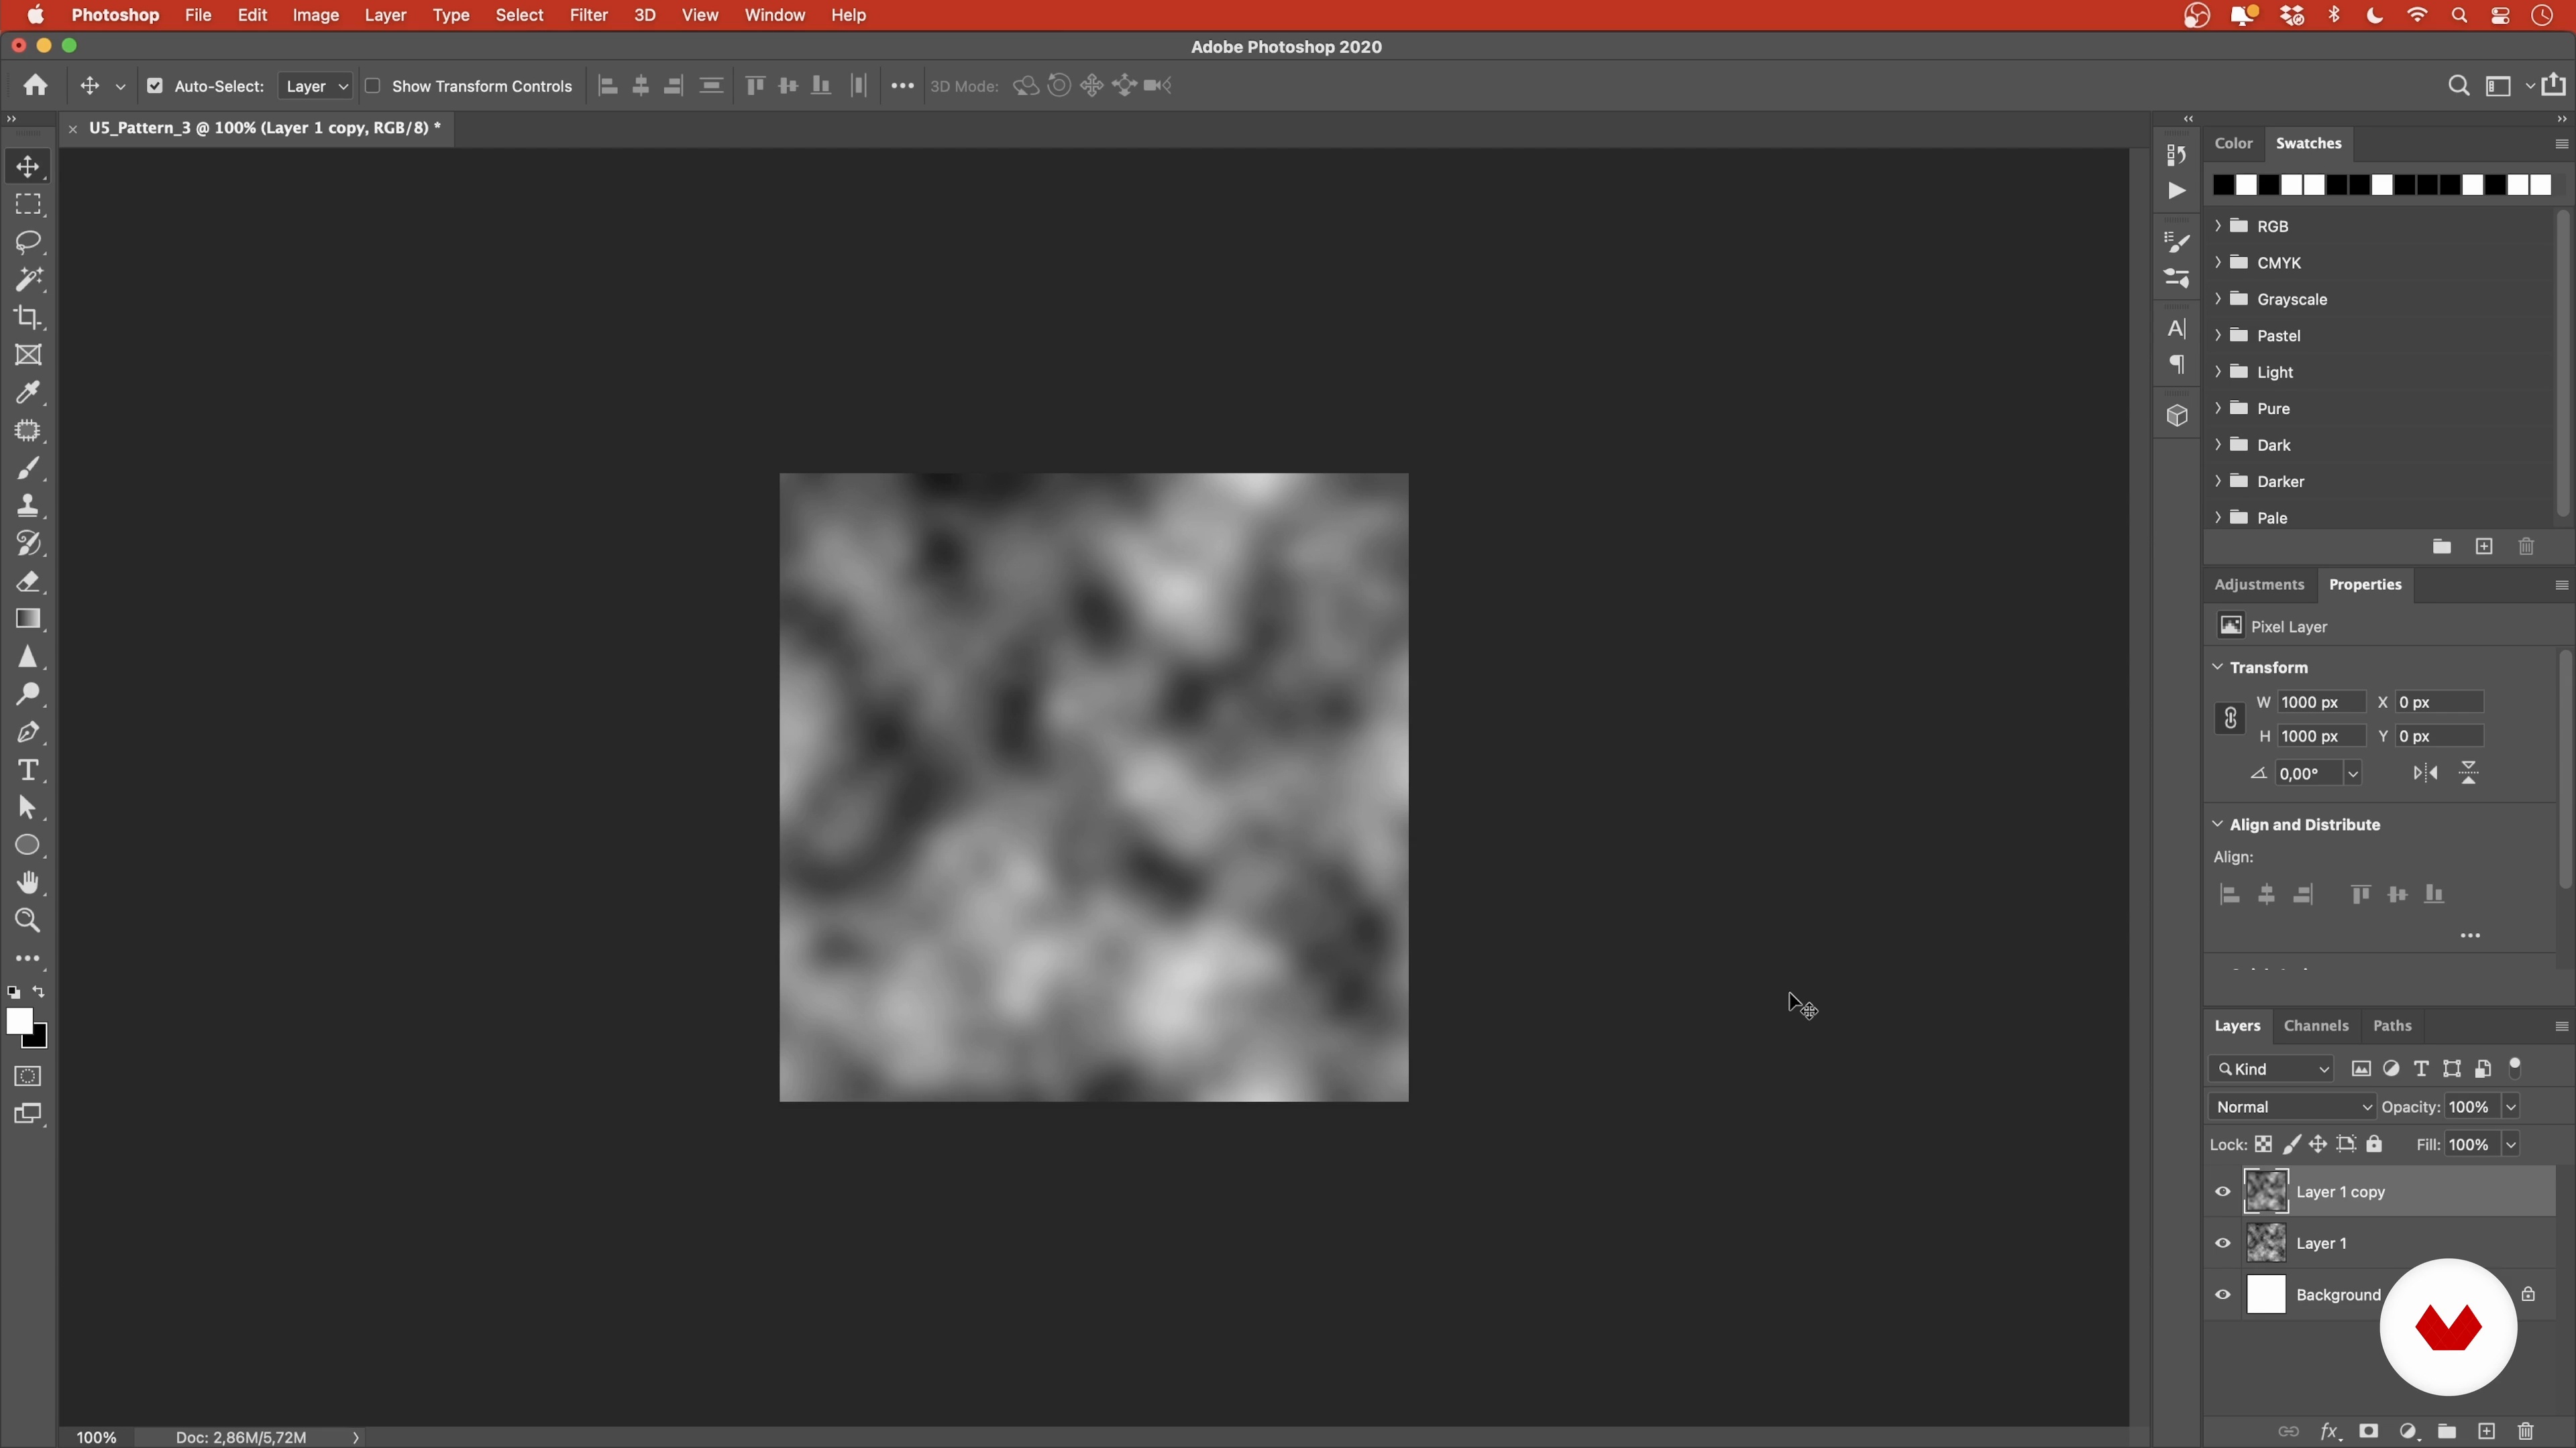This screenshot has width=2576, height=1448.
Task: Select the Horizontal Type tool
Action: tap(28, 770)
